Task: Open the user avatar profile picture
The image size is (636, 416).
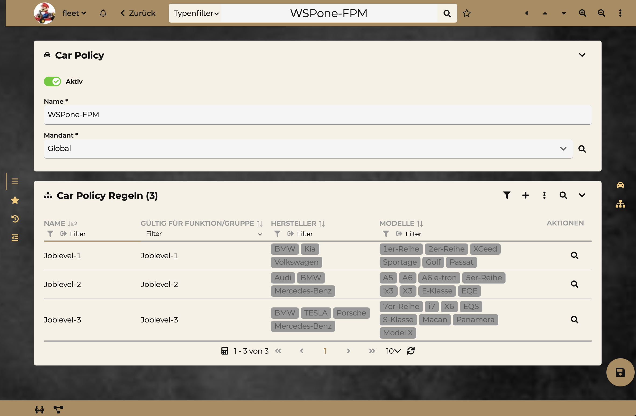Action: tap(45, 13)
